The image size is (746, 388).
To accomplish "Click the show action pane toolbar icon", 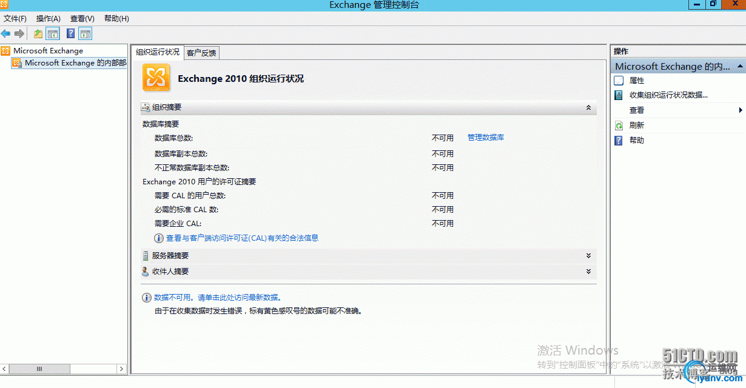I will [x=85, y=33].
